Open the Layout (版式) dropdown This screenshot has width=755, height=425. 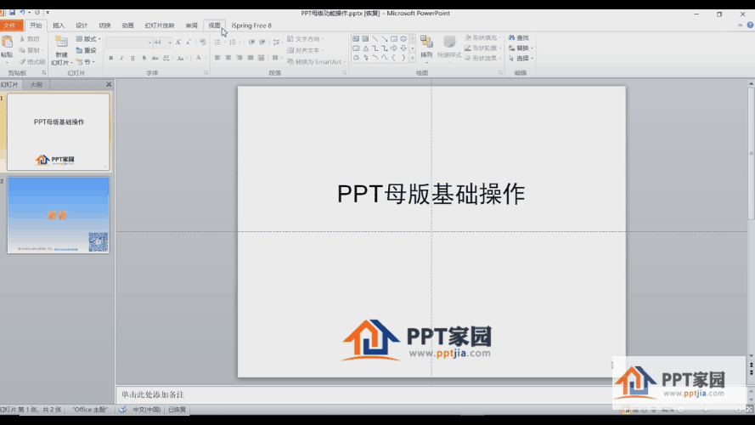click(x=88, y=39)
